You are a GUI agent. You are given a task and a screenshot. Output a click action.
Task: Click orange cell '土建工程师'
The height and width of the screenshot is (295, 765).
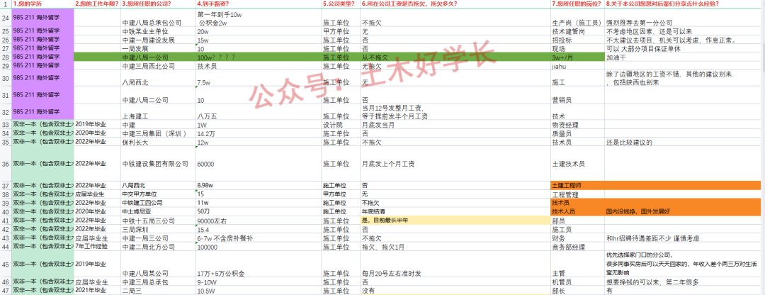[577, 186]
